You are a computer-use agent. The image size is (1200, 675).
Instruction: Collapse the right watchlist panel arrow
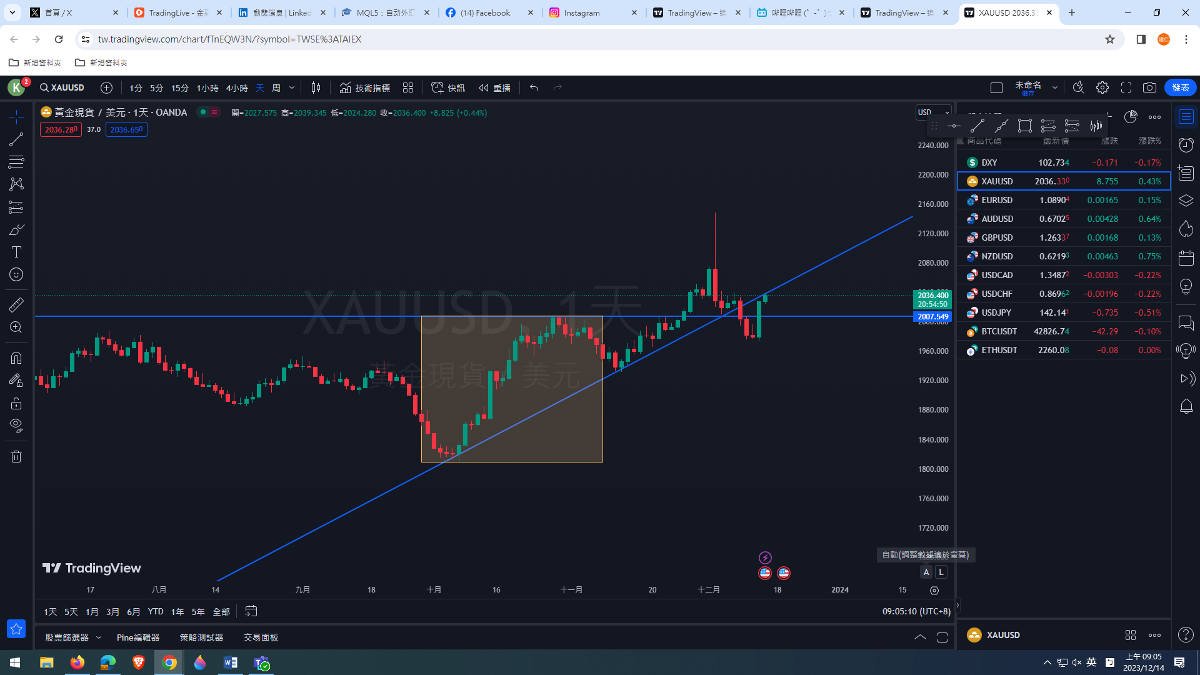coord(957,606)
